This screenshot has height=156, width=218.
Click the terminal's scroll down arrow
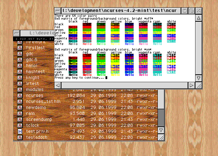pos(199,78)
